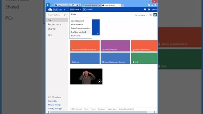The height and width of the screenshot is (114, 203).
Task: Open the blue Demo document tile
Action: coord(85,58)
